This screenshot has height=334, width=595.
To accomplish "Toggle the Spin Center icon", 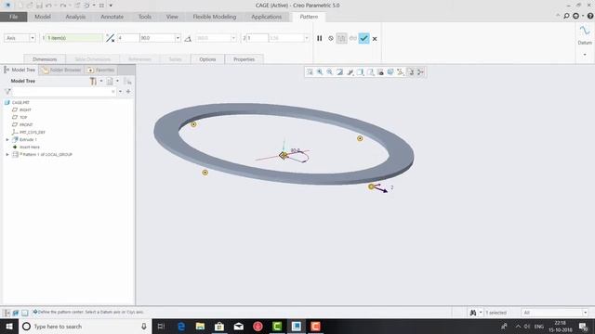I will (420, 72).
